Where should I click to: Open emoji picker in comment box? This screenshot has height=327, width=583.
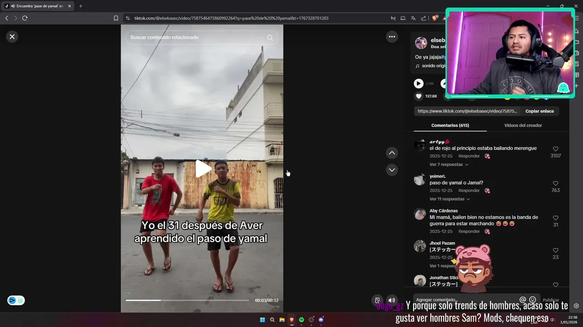pos(532,300)
